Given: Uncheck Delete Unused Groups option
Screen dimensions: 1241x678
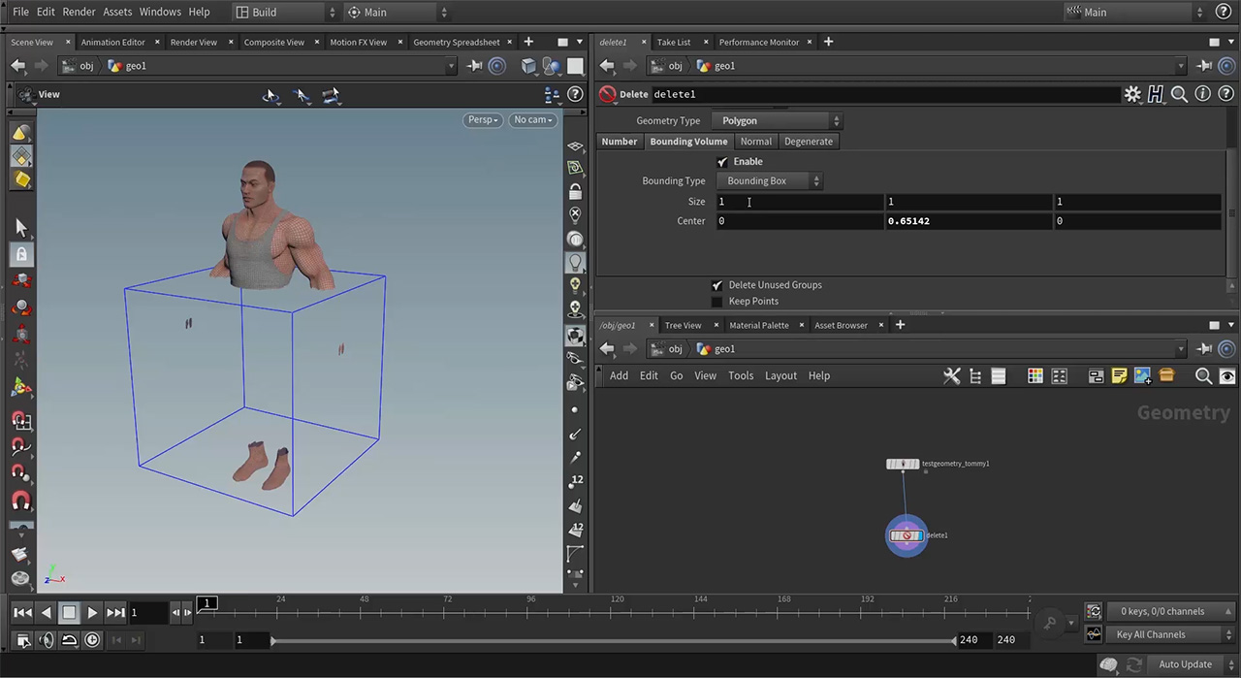Looking at the screenshot, I should [717, 285].
